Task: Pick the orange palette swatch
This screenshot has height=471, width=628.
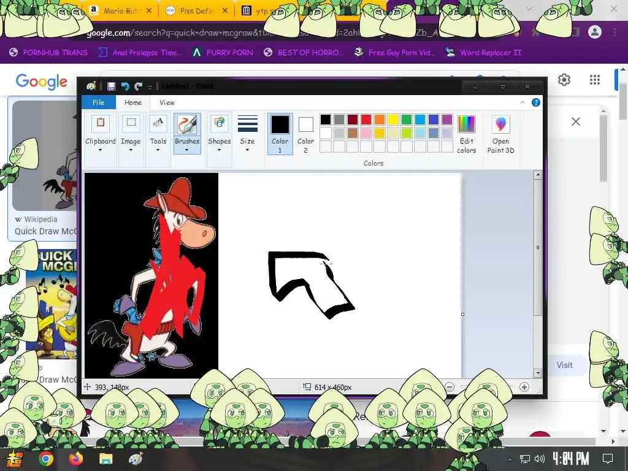Action: tap(379, 120)
